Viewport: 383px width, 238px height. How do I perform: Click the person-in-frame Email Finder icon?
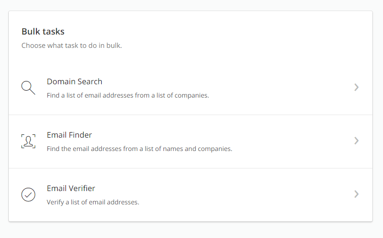[x=29, y=141]
